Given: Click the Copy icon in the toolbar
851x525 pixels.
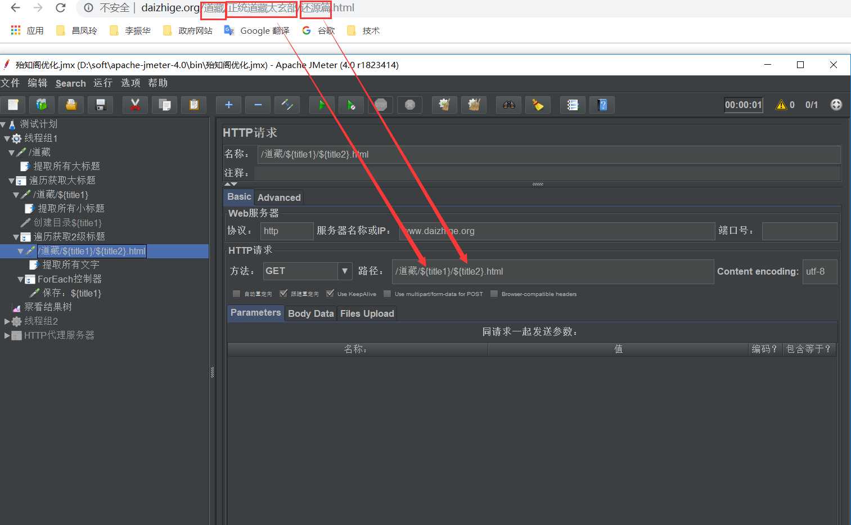Looking at the screenshot, I should (x=165, y=105).
